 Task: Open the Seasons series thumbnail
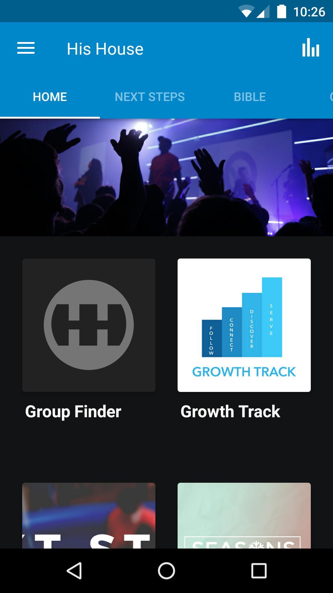244,515
